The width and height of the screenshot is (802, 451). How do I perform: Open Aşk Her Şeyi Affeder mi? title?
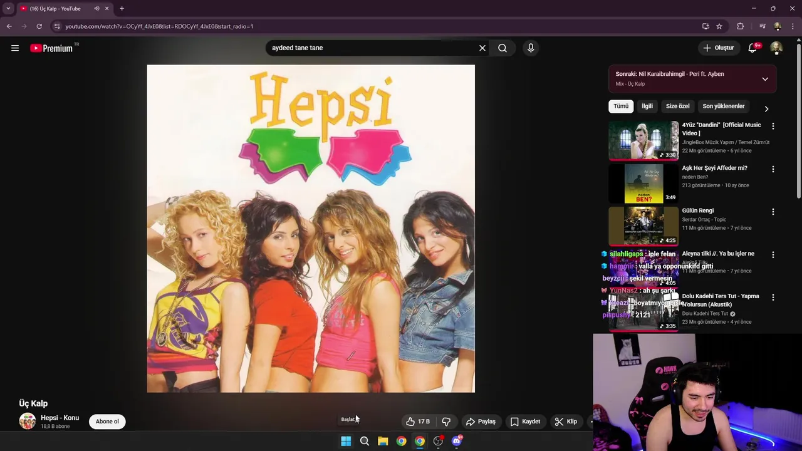coord(715,168)
